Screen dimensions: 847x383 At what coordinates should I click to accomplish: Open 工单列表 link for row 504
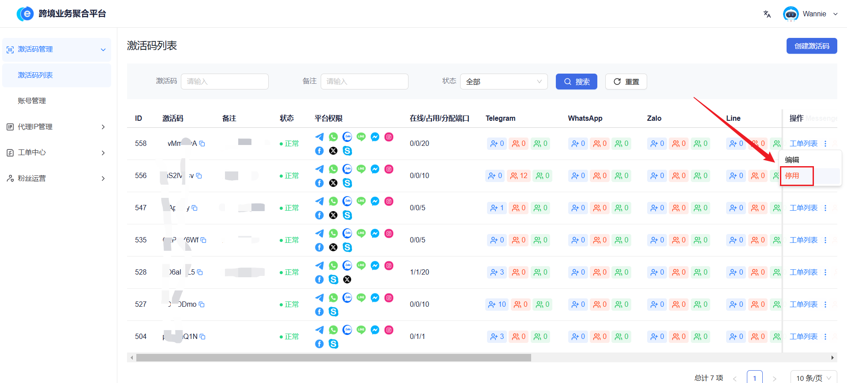click(803, 337)
